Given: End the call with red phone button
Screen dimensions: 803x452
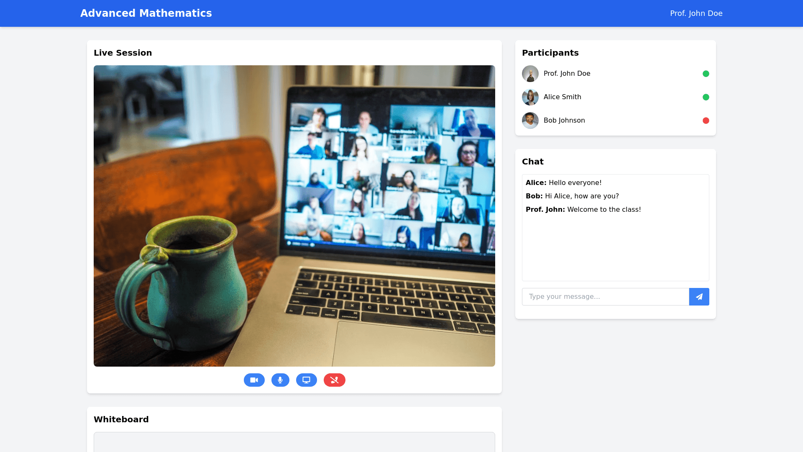Looking at the screenshot, I should coord(334,380).
